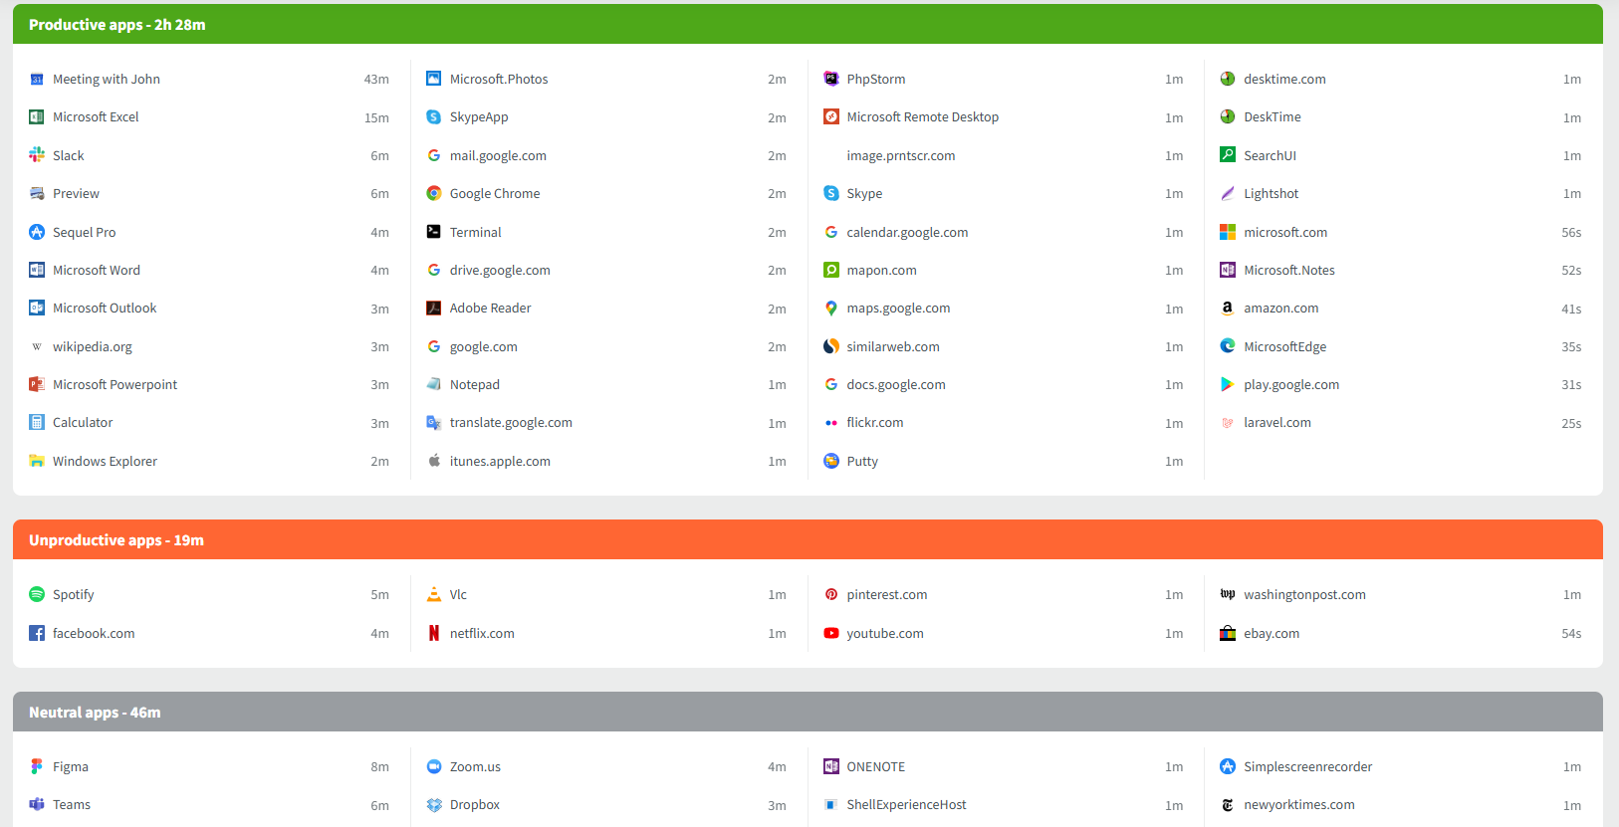Click the Dropbox icon
1619x827 pixels.
[434, 805]
